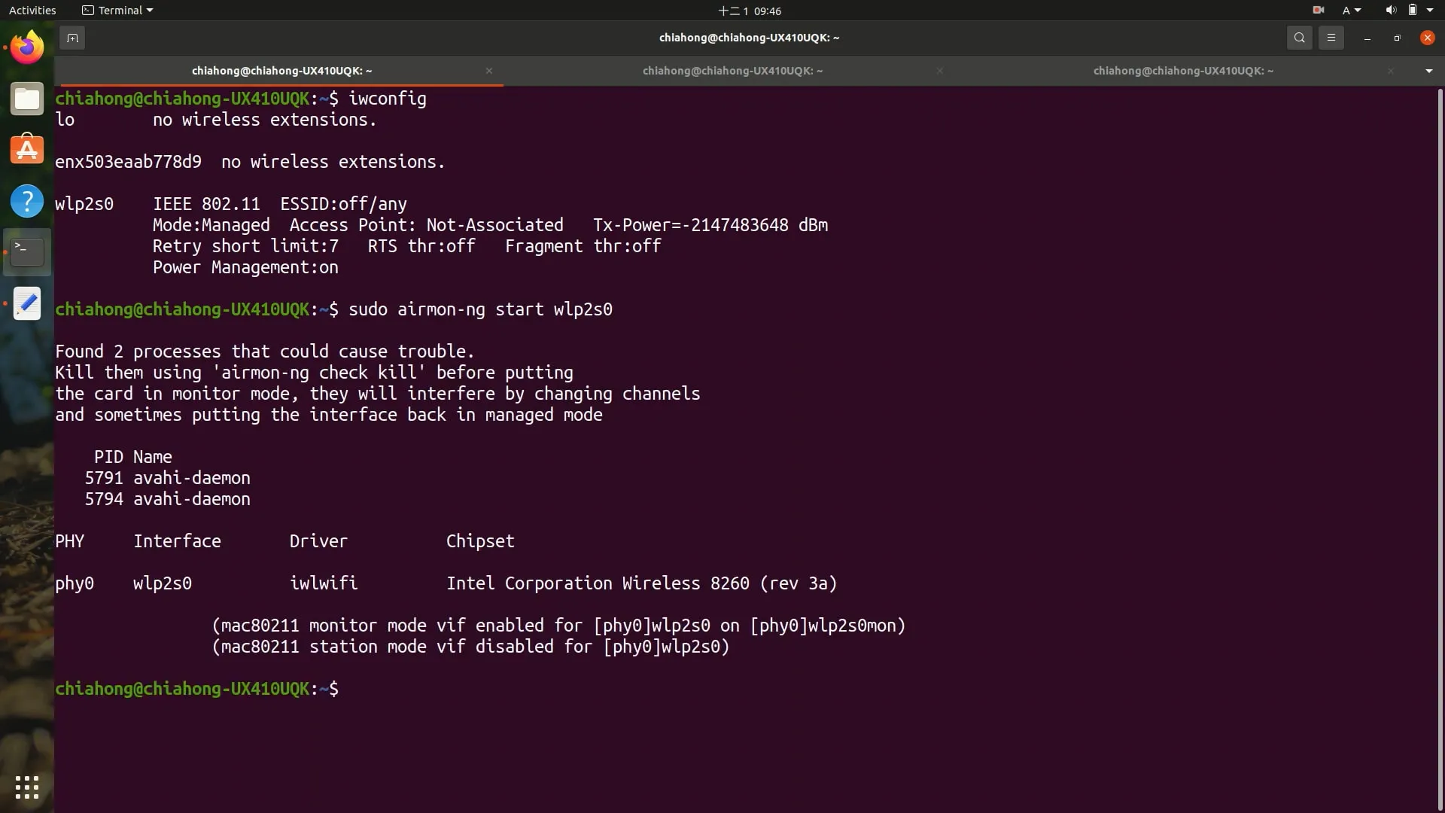Switch to the second terminal tab

click(732, 71)
